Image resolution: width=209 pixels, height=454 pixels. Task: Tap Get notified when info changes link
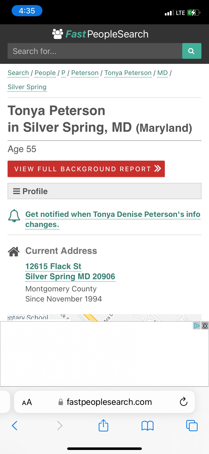pos(113,219)
